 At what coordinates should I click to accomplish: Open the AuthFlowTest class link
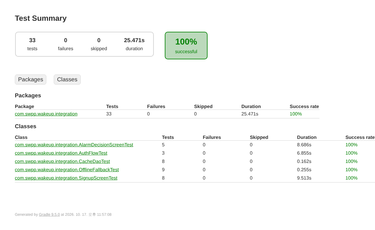point(61,153)
